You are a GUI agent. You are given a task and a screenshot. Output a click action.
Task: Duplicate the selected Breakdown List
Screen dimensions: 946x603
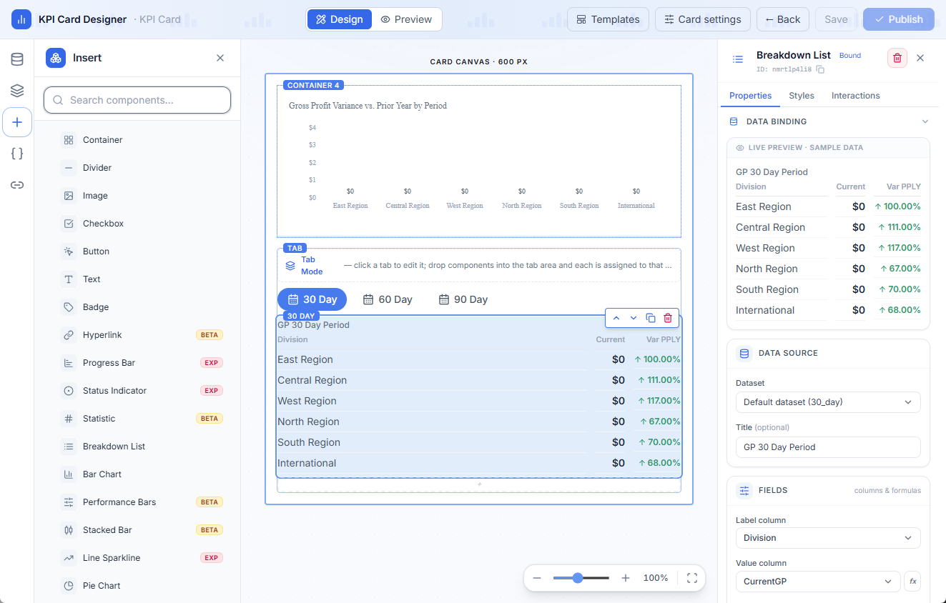[x=651, y=318]
